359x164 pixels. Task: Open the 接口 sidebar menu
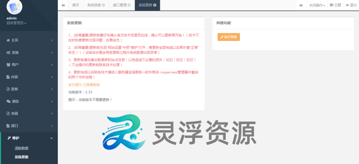point(29,126)
